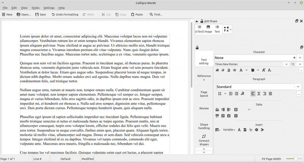
Task: Toggle align left paragraph button
Action: [x=253, y=94]
